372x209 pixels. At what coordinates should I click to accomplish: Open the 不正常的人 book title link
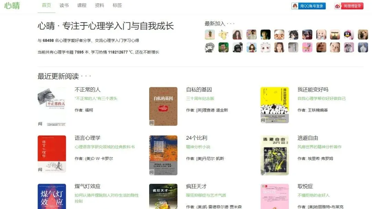(x=87, y=90)
